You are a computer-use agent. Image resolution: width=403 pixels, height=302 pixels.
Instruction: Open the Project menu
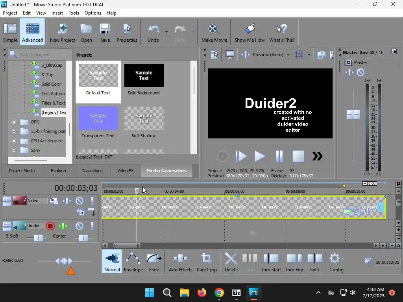[x=10, y=13]
